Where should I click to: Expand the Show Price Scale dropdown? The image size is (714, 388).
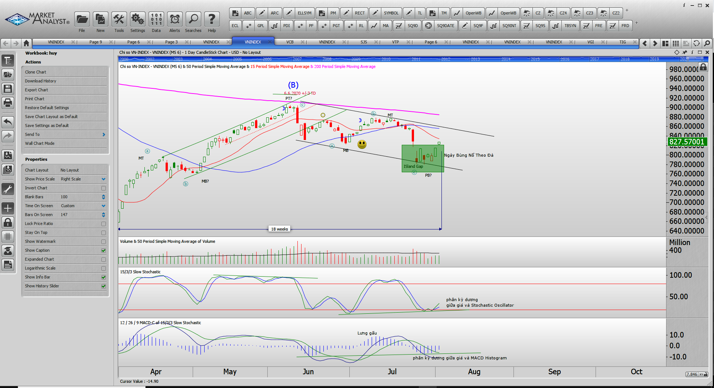[104, 179]
